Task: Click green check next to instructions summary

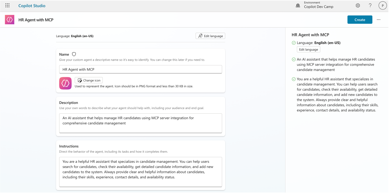Action: pos(294,79)
